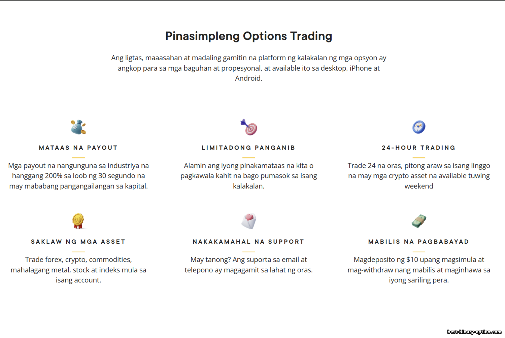Image resolution: width=505 pixels, height=338 pixels.
Task: Select the Nakakamahal na Support heading
Action: tap(248, 242)
